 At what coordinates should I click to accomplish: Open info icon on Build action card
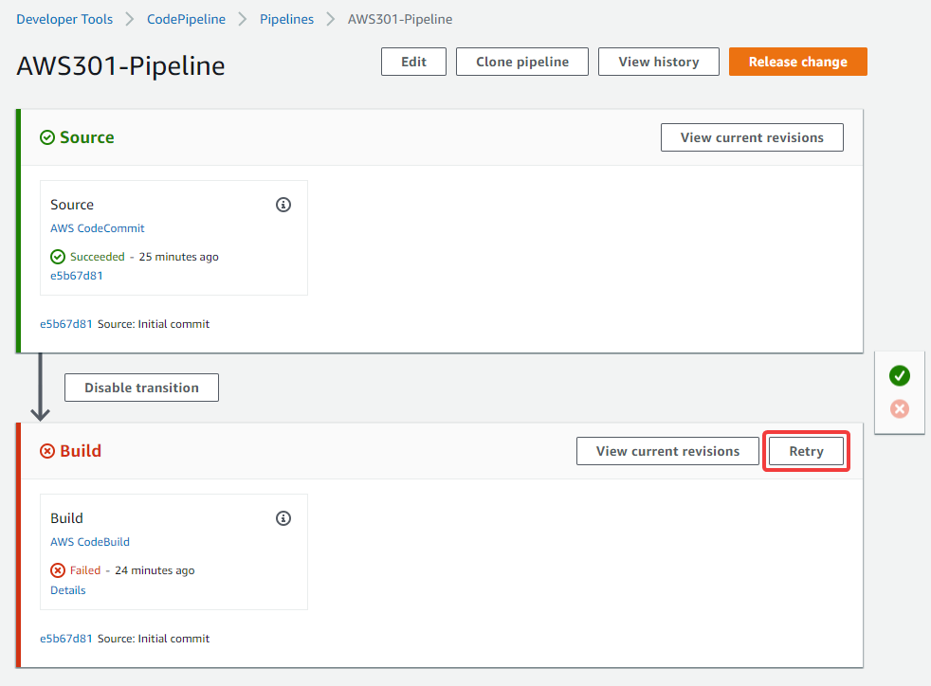(x=283, y=518)
